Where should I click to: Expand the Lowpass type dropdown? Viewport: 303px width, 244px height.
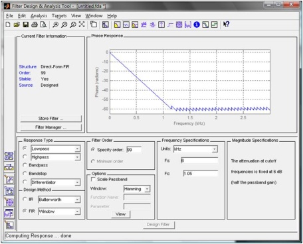pyautogui.click(x=77, y=149)
